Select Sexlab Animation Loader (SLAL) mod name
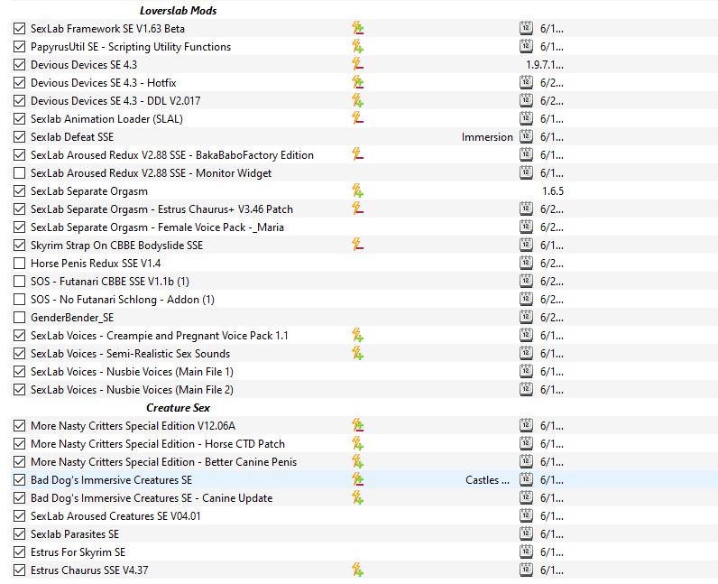 tap(106, 119)
